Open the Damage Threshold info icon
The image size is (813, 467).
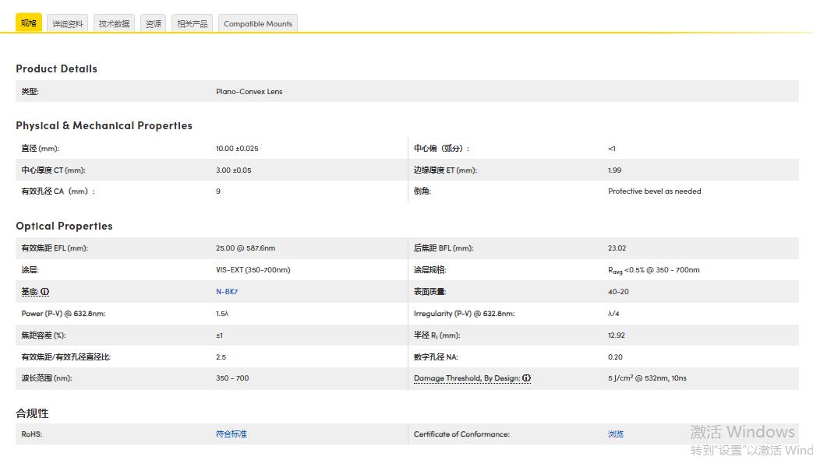click(527, 378)
